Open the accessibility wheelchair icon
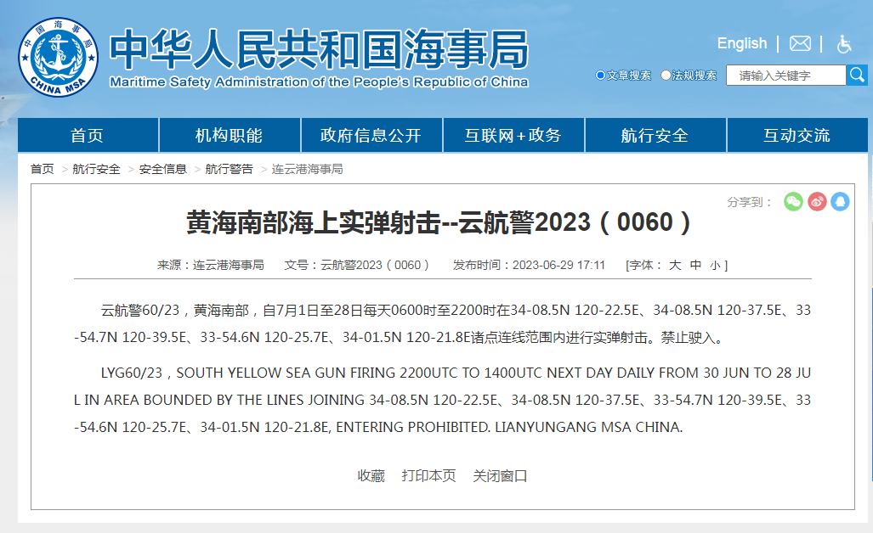This screenshot has height=533, width=873. coord(844,43)
